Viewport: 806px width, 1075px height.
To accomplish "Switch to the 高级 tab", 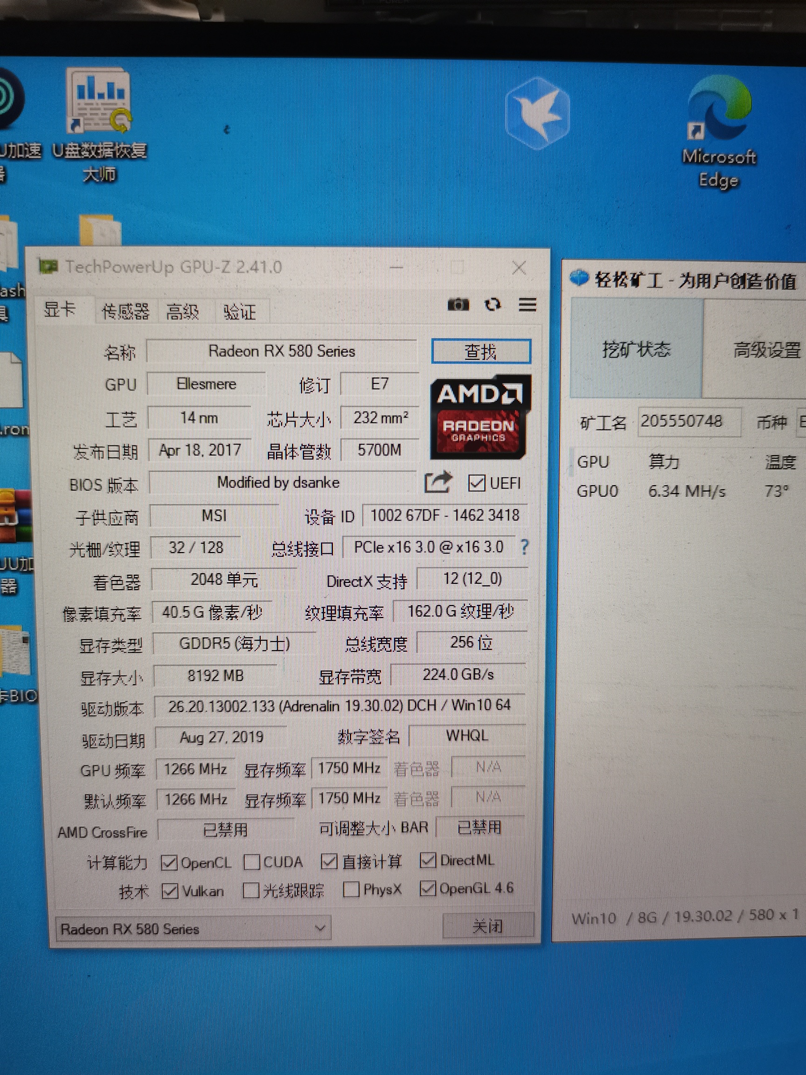I will 182,311.
